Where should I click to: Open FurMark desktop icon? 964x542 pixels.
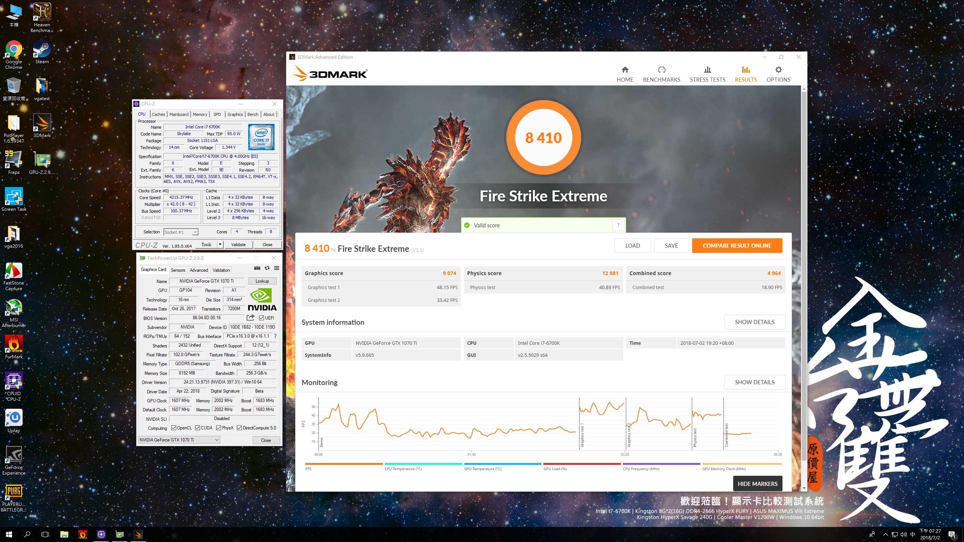14,347
